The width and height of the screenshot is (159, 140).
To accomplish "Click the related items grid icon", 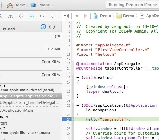I will coord(66,16).
